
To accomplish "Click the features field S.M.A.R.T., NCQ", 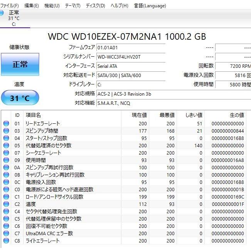I will tap(174, 103).
